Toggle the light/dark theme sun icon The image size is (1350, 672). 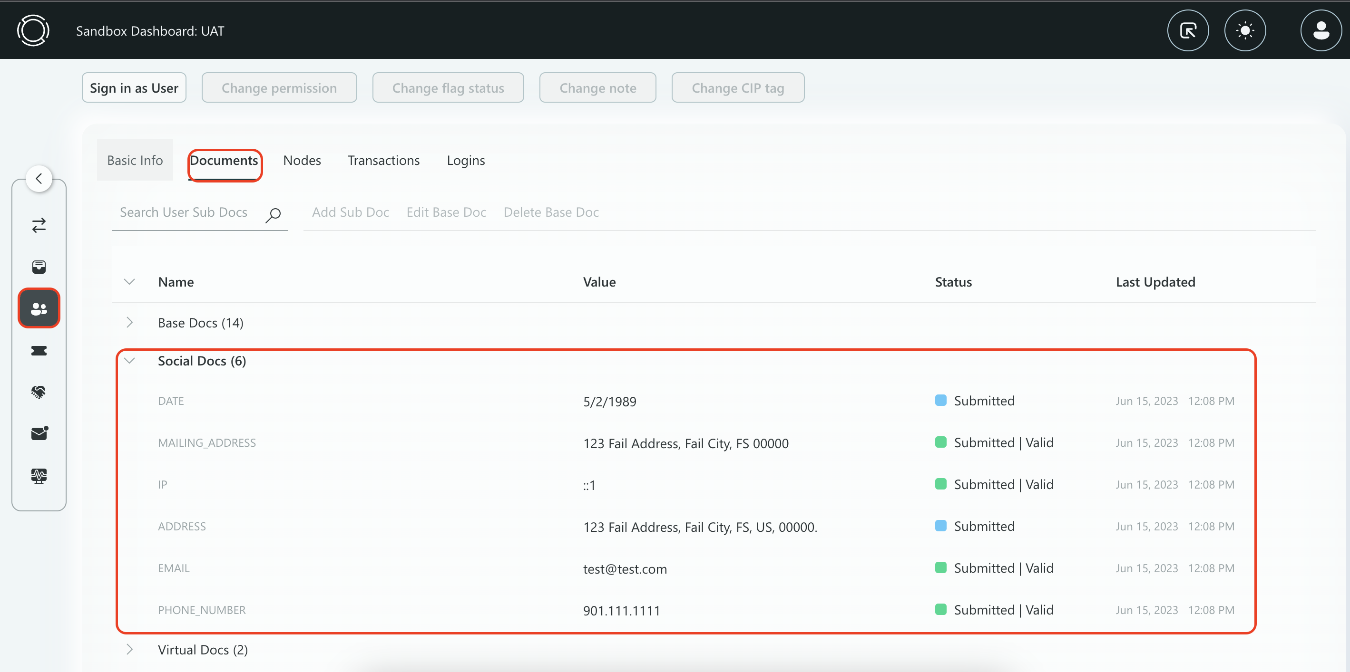pos(1245,31)
